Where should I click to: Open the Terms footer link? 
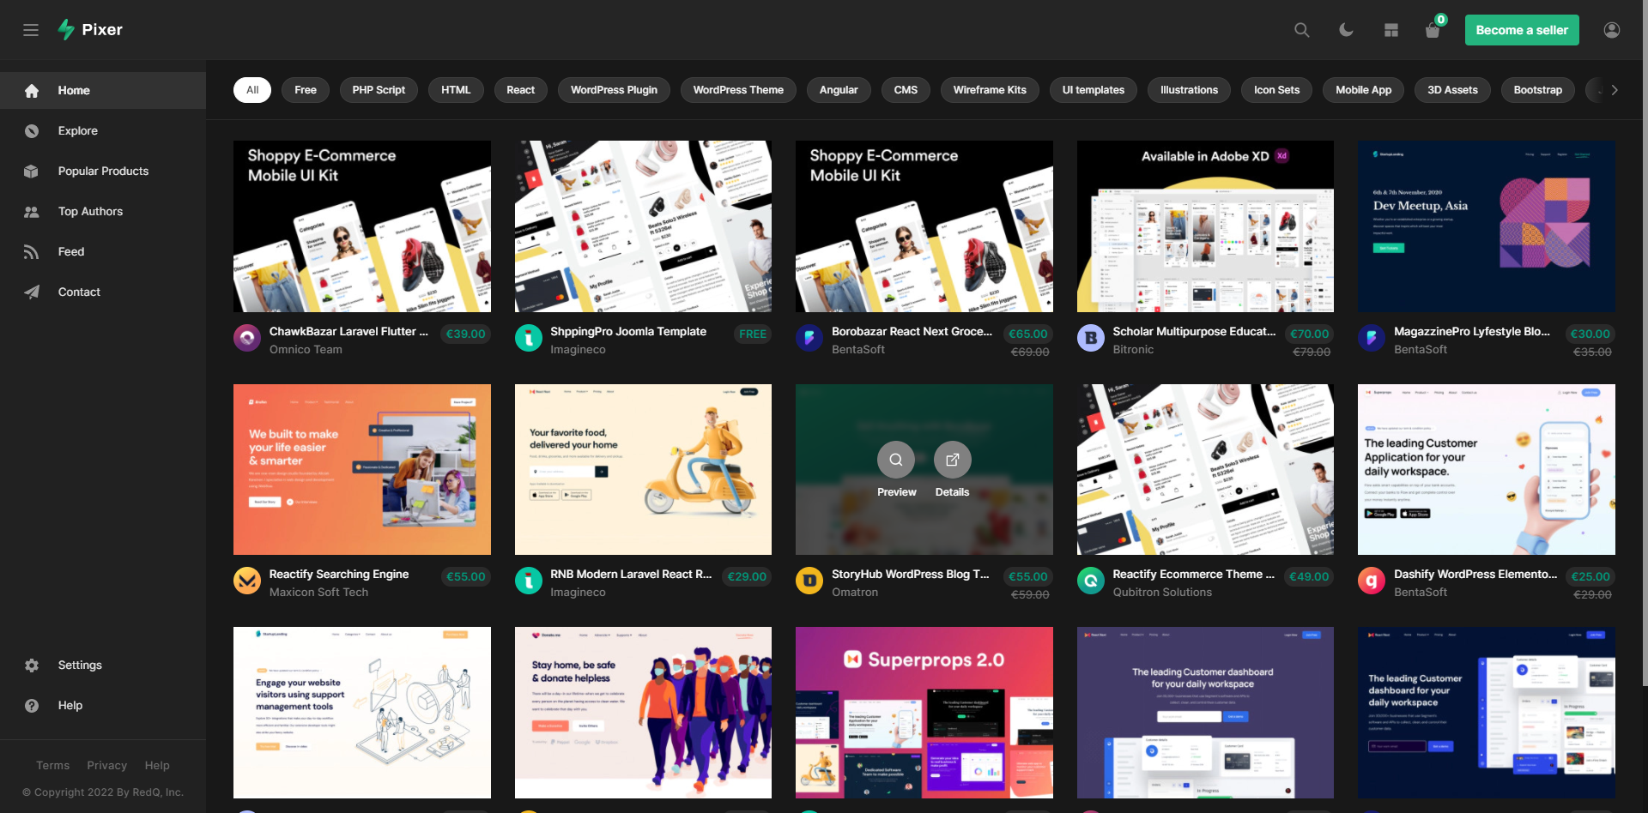point(53,766)
